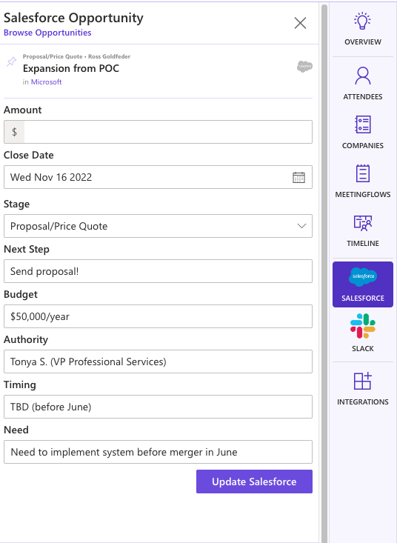Click the grey Salesforce cloud icon on opportunity
The height and width of the screenshot is (543, 397).
coord(304,66)
